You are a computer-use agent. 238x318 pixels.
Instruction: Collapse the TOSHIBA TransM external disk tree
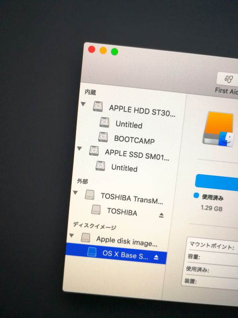coord(75,192)
